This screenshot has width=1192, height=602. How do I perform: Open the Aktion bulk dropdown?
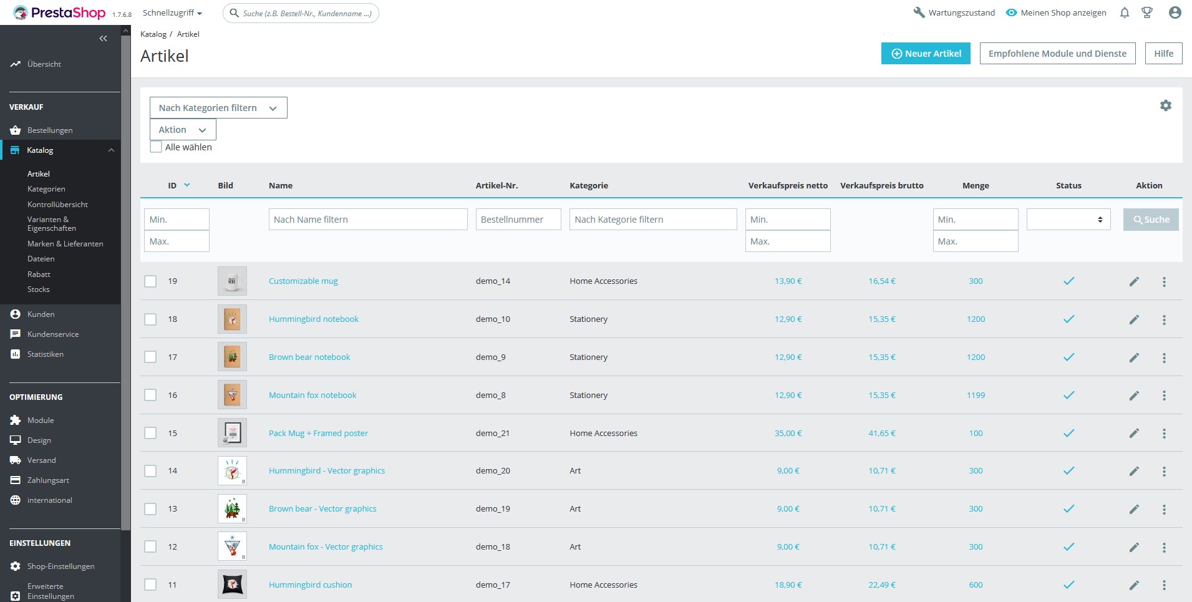(x=183, y=130)
